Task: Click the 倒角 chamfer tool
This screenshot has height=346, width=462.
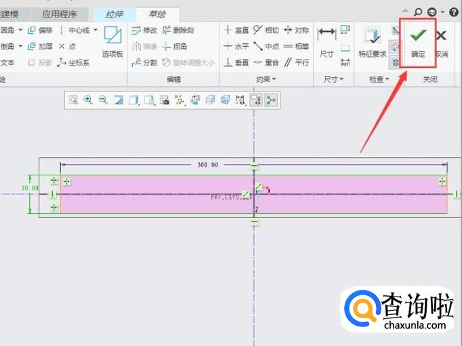Action: (x=7, y=46)
